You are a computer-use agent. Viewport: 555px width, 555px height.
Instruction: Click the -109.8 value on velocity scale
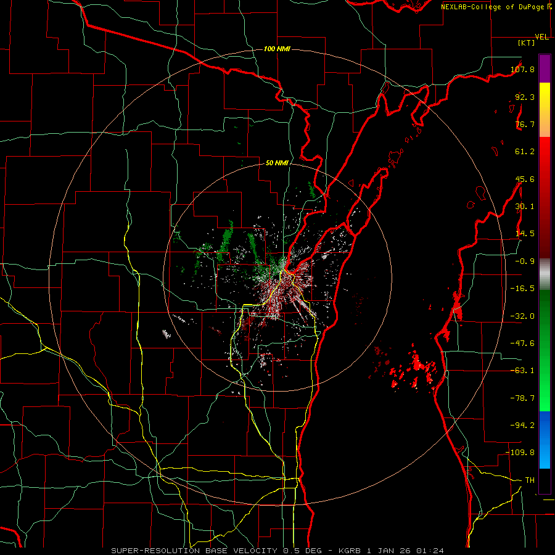click(520, 453)
